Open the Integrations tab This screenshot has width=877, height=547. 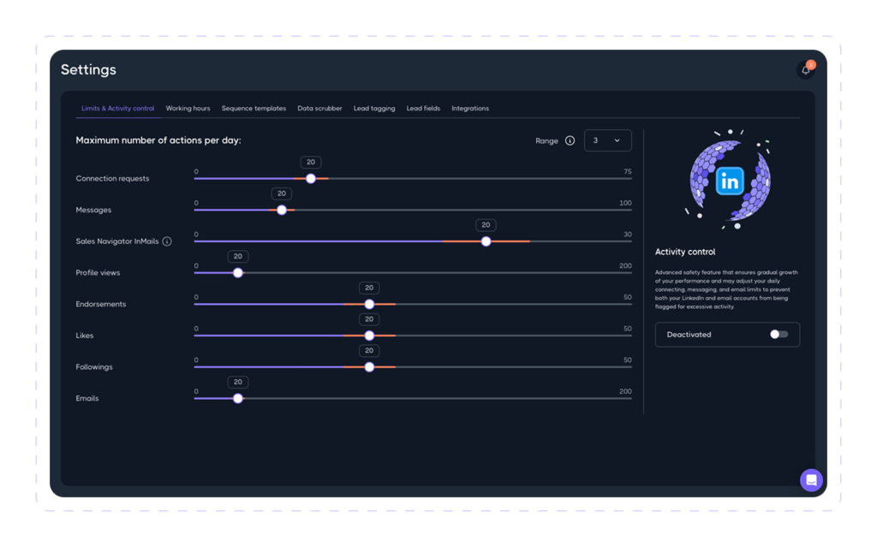[x=470, y=109]
